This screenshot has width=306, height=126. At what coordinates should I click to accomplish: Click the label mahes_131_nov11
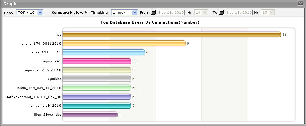45,52
